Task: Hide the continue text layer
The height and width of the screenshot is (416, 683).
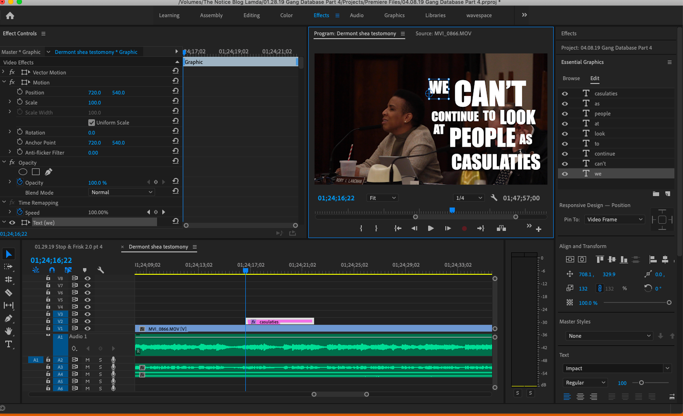Action: 565,154
